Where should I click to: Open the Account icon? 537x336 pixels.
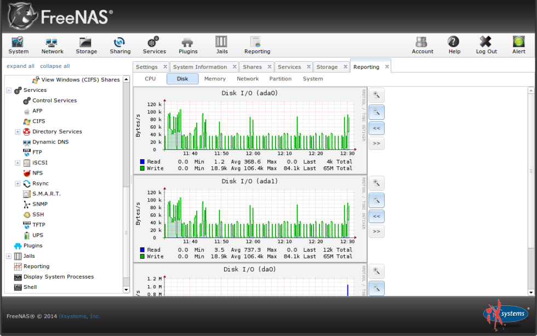click(422, 45)
